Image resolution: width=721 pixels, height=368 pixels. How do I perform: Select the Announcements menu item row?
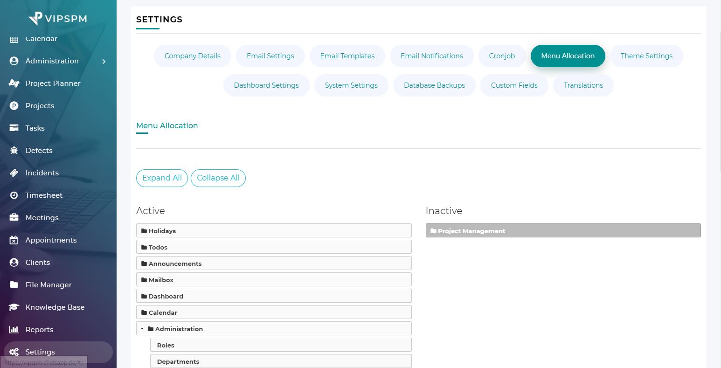(x=274, y=263)
